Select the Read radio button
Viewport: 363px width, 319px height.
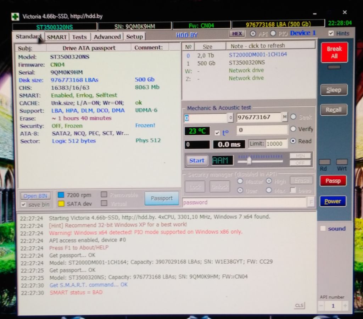(x=293, y=141)
